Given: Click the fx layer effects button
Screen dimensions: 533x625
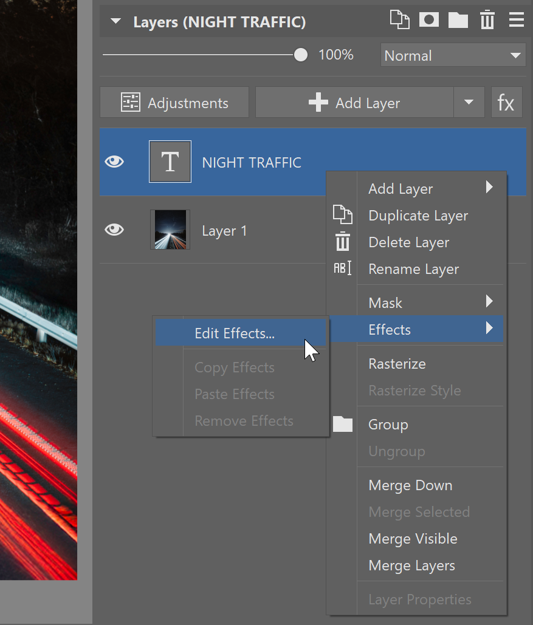Looking at the screenshot, I should [x=506, y=103].
